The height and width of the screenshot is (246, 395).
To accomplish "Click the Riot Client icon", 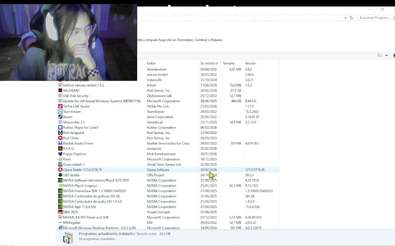I will (x=60, y=138).
